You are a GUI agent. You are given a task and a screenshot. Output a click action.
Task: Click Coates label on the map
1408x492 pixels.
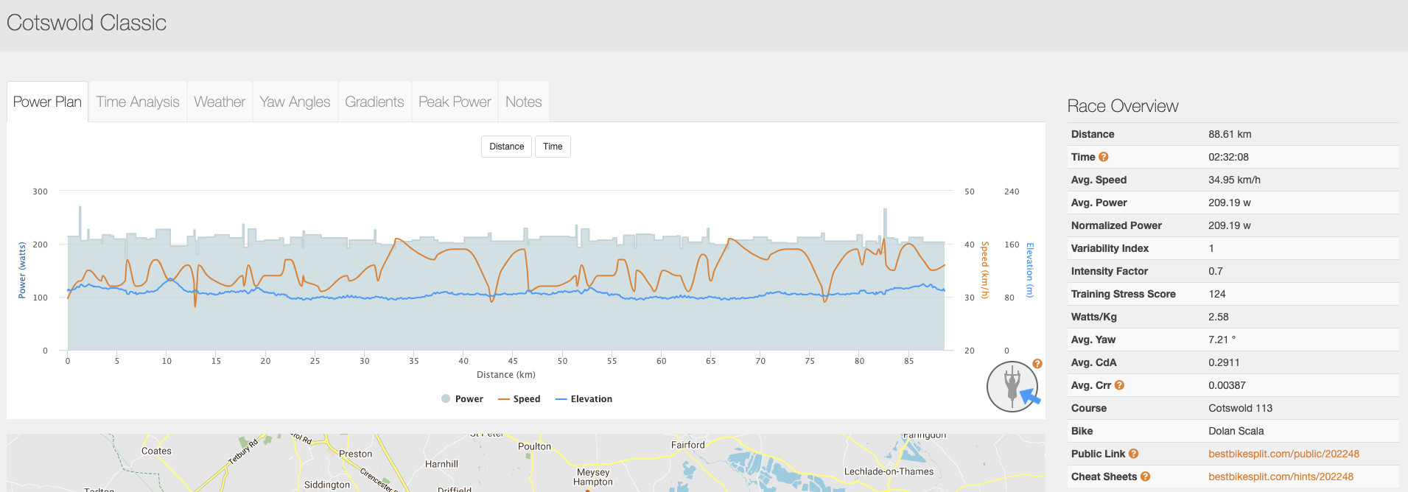[x=156, y=451]
